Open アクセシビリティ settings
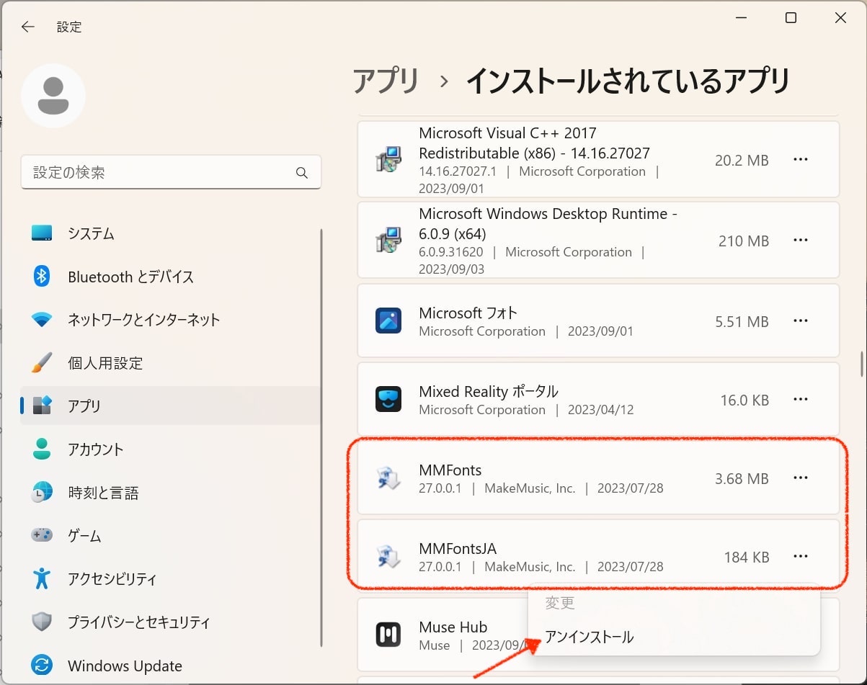Viewport: 867px width, 685px height. [170, 578]
